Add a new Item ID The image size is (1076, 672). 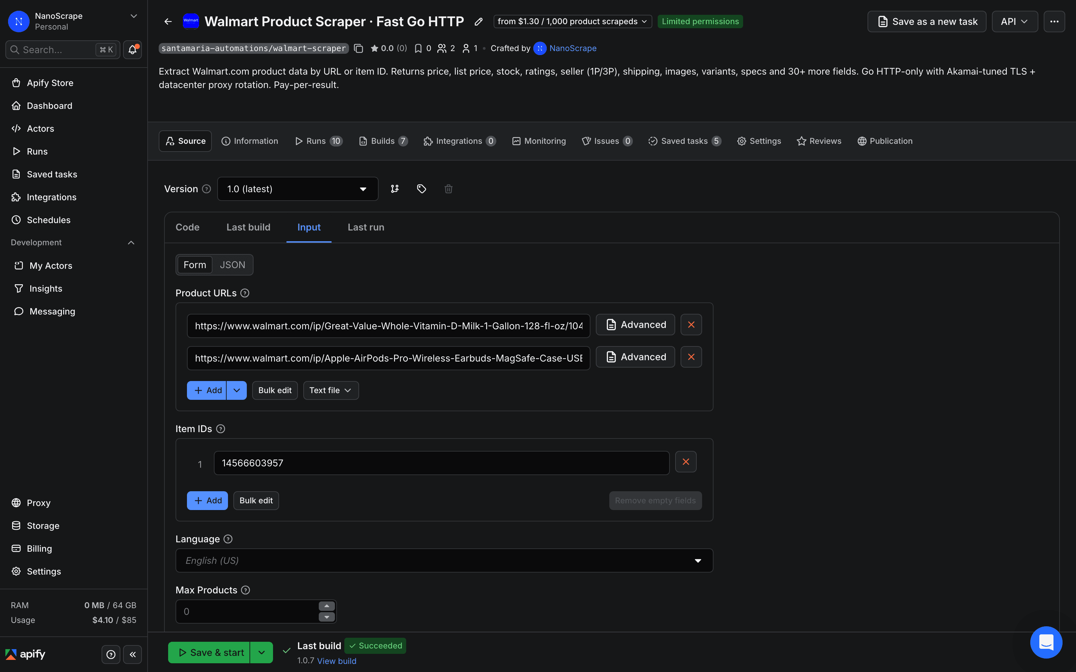[207, 500]
